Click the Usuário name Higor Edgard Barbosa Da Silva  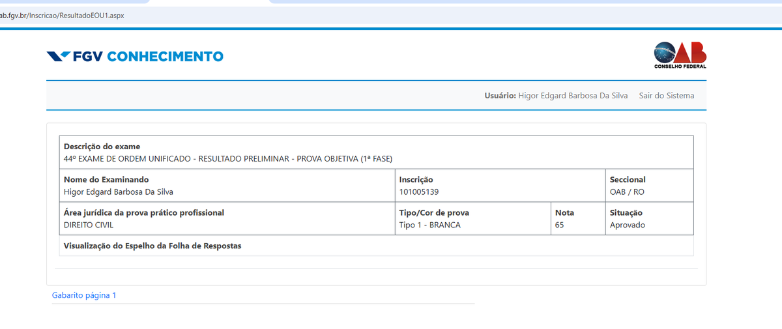pos(573,96)
